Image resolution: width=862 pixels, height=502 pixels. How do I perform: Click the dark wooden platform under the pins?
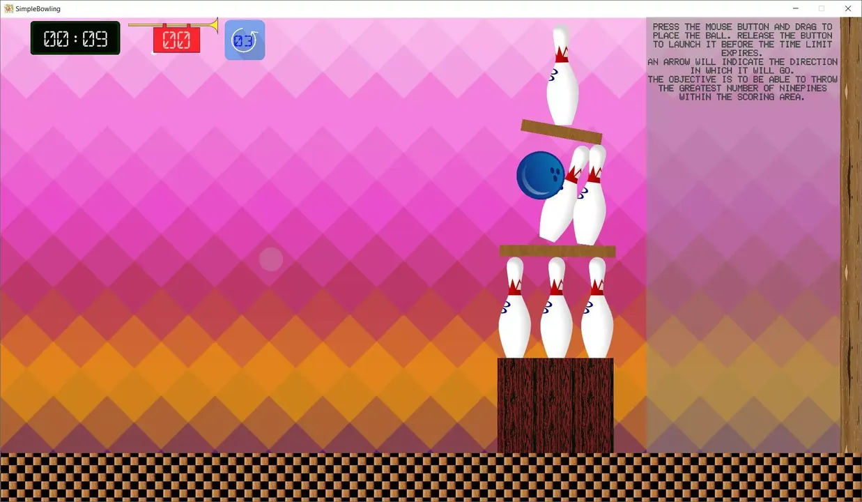(555, 404)
